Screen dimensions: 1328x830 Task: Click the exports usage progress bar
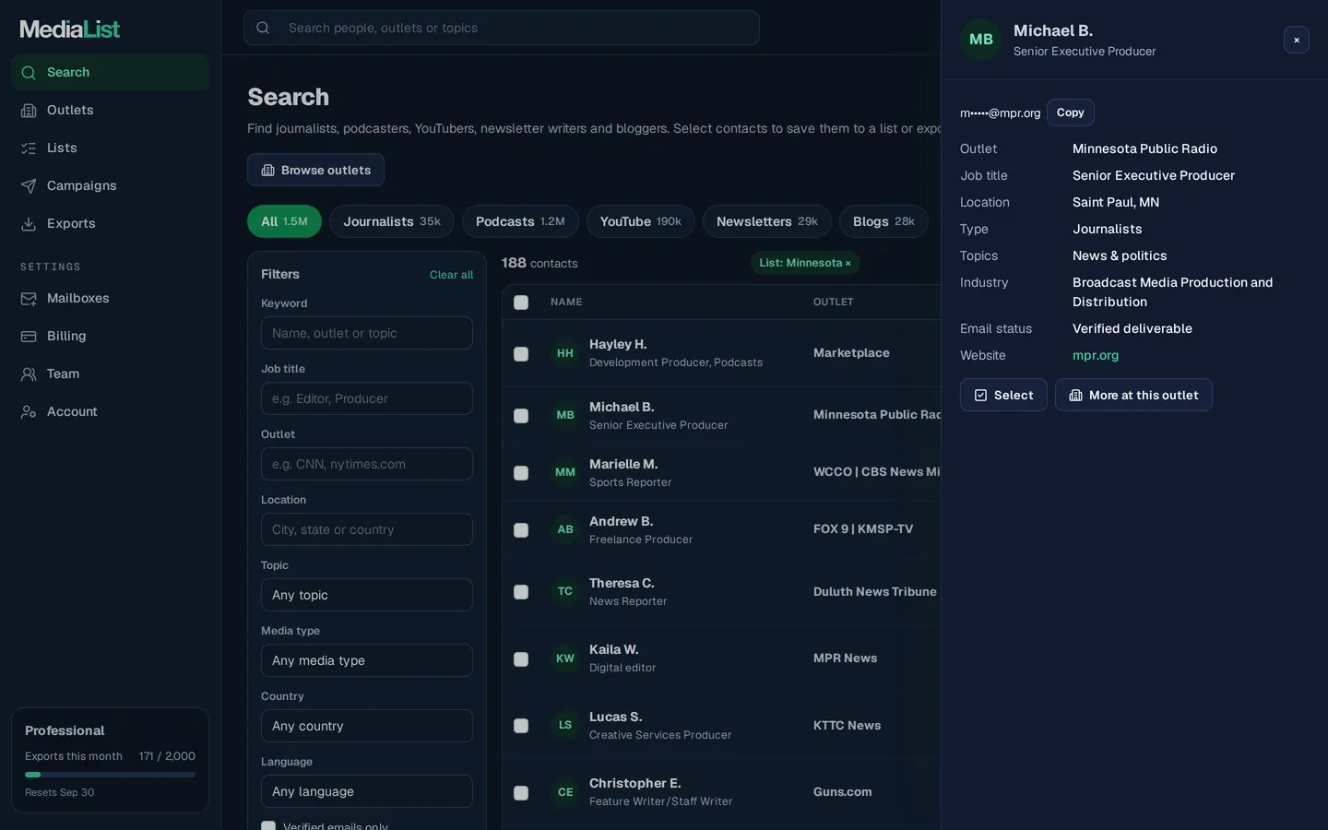tap(110, 775)
